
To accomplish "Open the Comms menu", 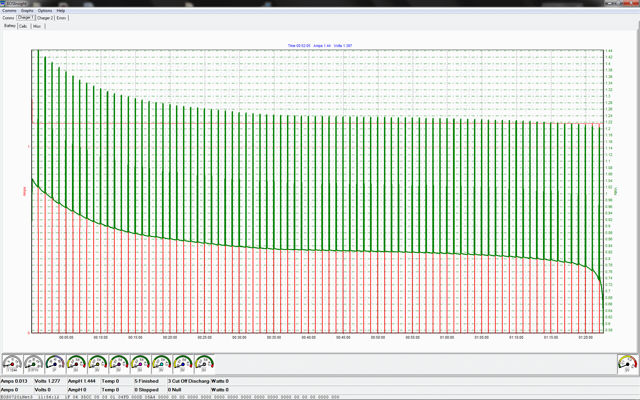I will pyautogui.click(x=9, y=11).
